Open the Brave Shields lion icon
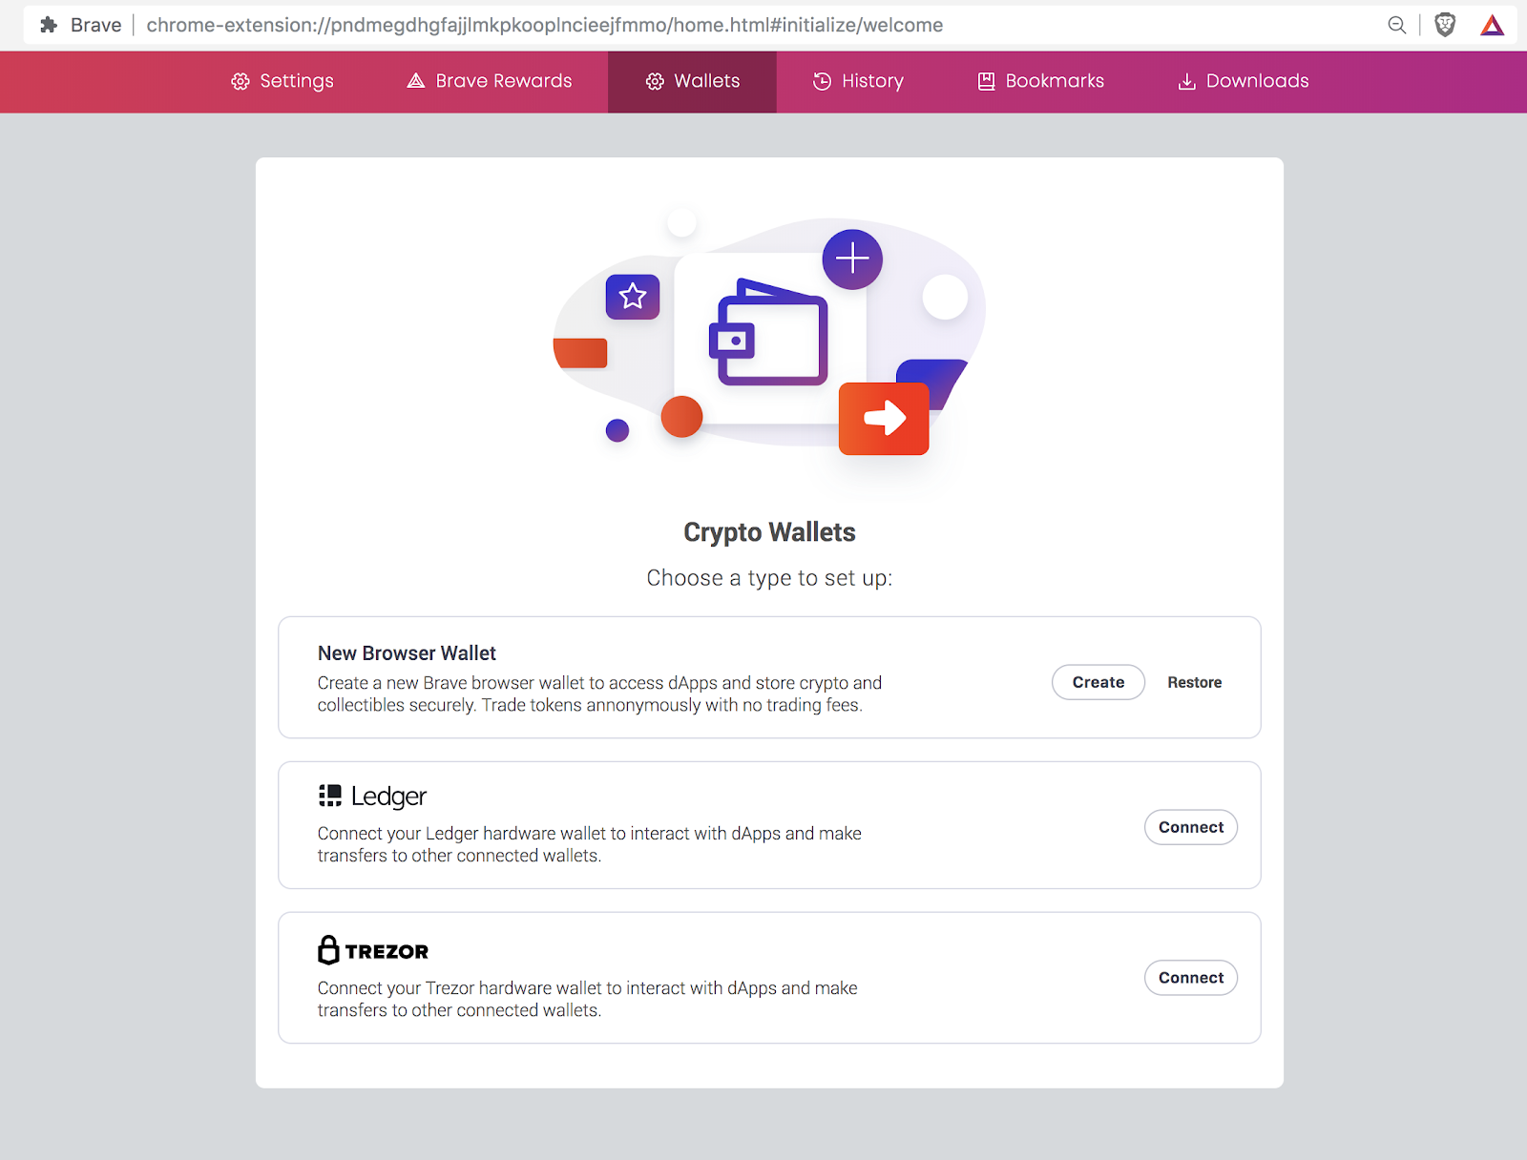1527x1160 pixels. pos(1446,26)
